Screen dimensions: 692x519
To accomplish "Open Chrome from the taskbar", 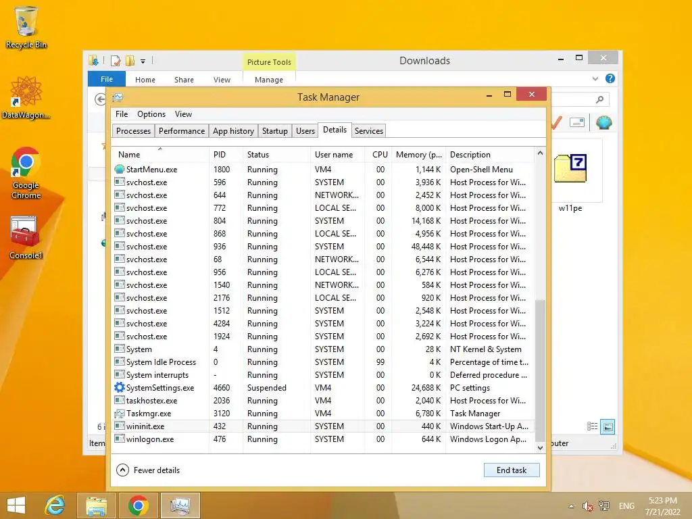I will coord(138,505).
